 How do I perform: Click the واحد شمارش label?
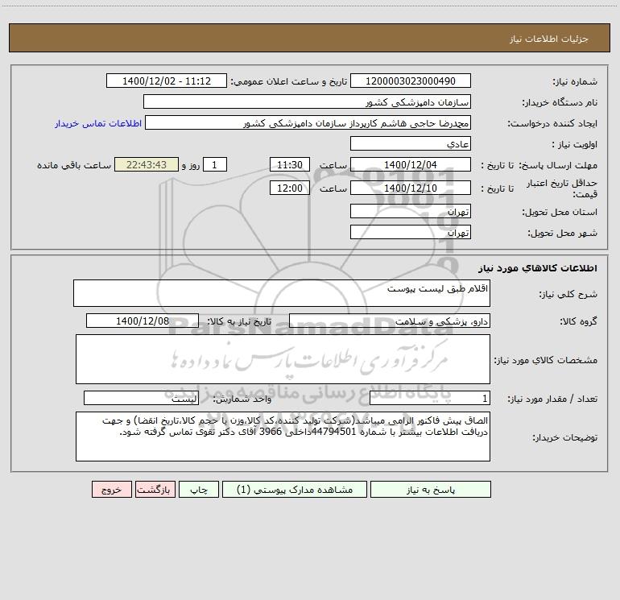[242, 399]
